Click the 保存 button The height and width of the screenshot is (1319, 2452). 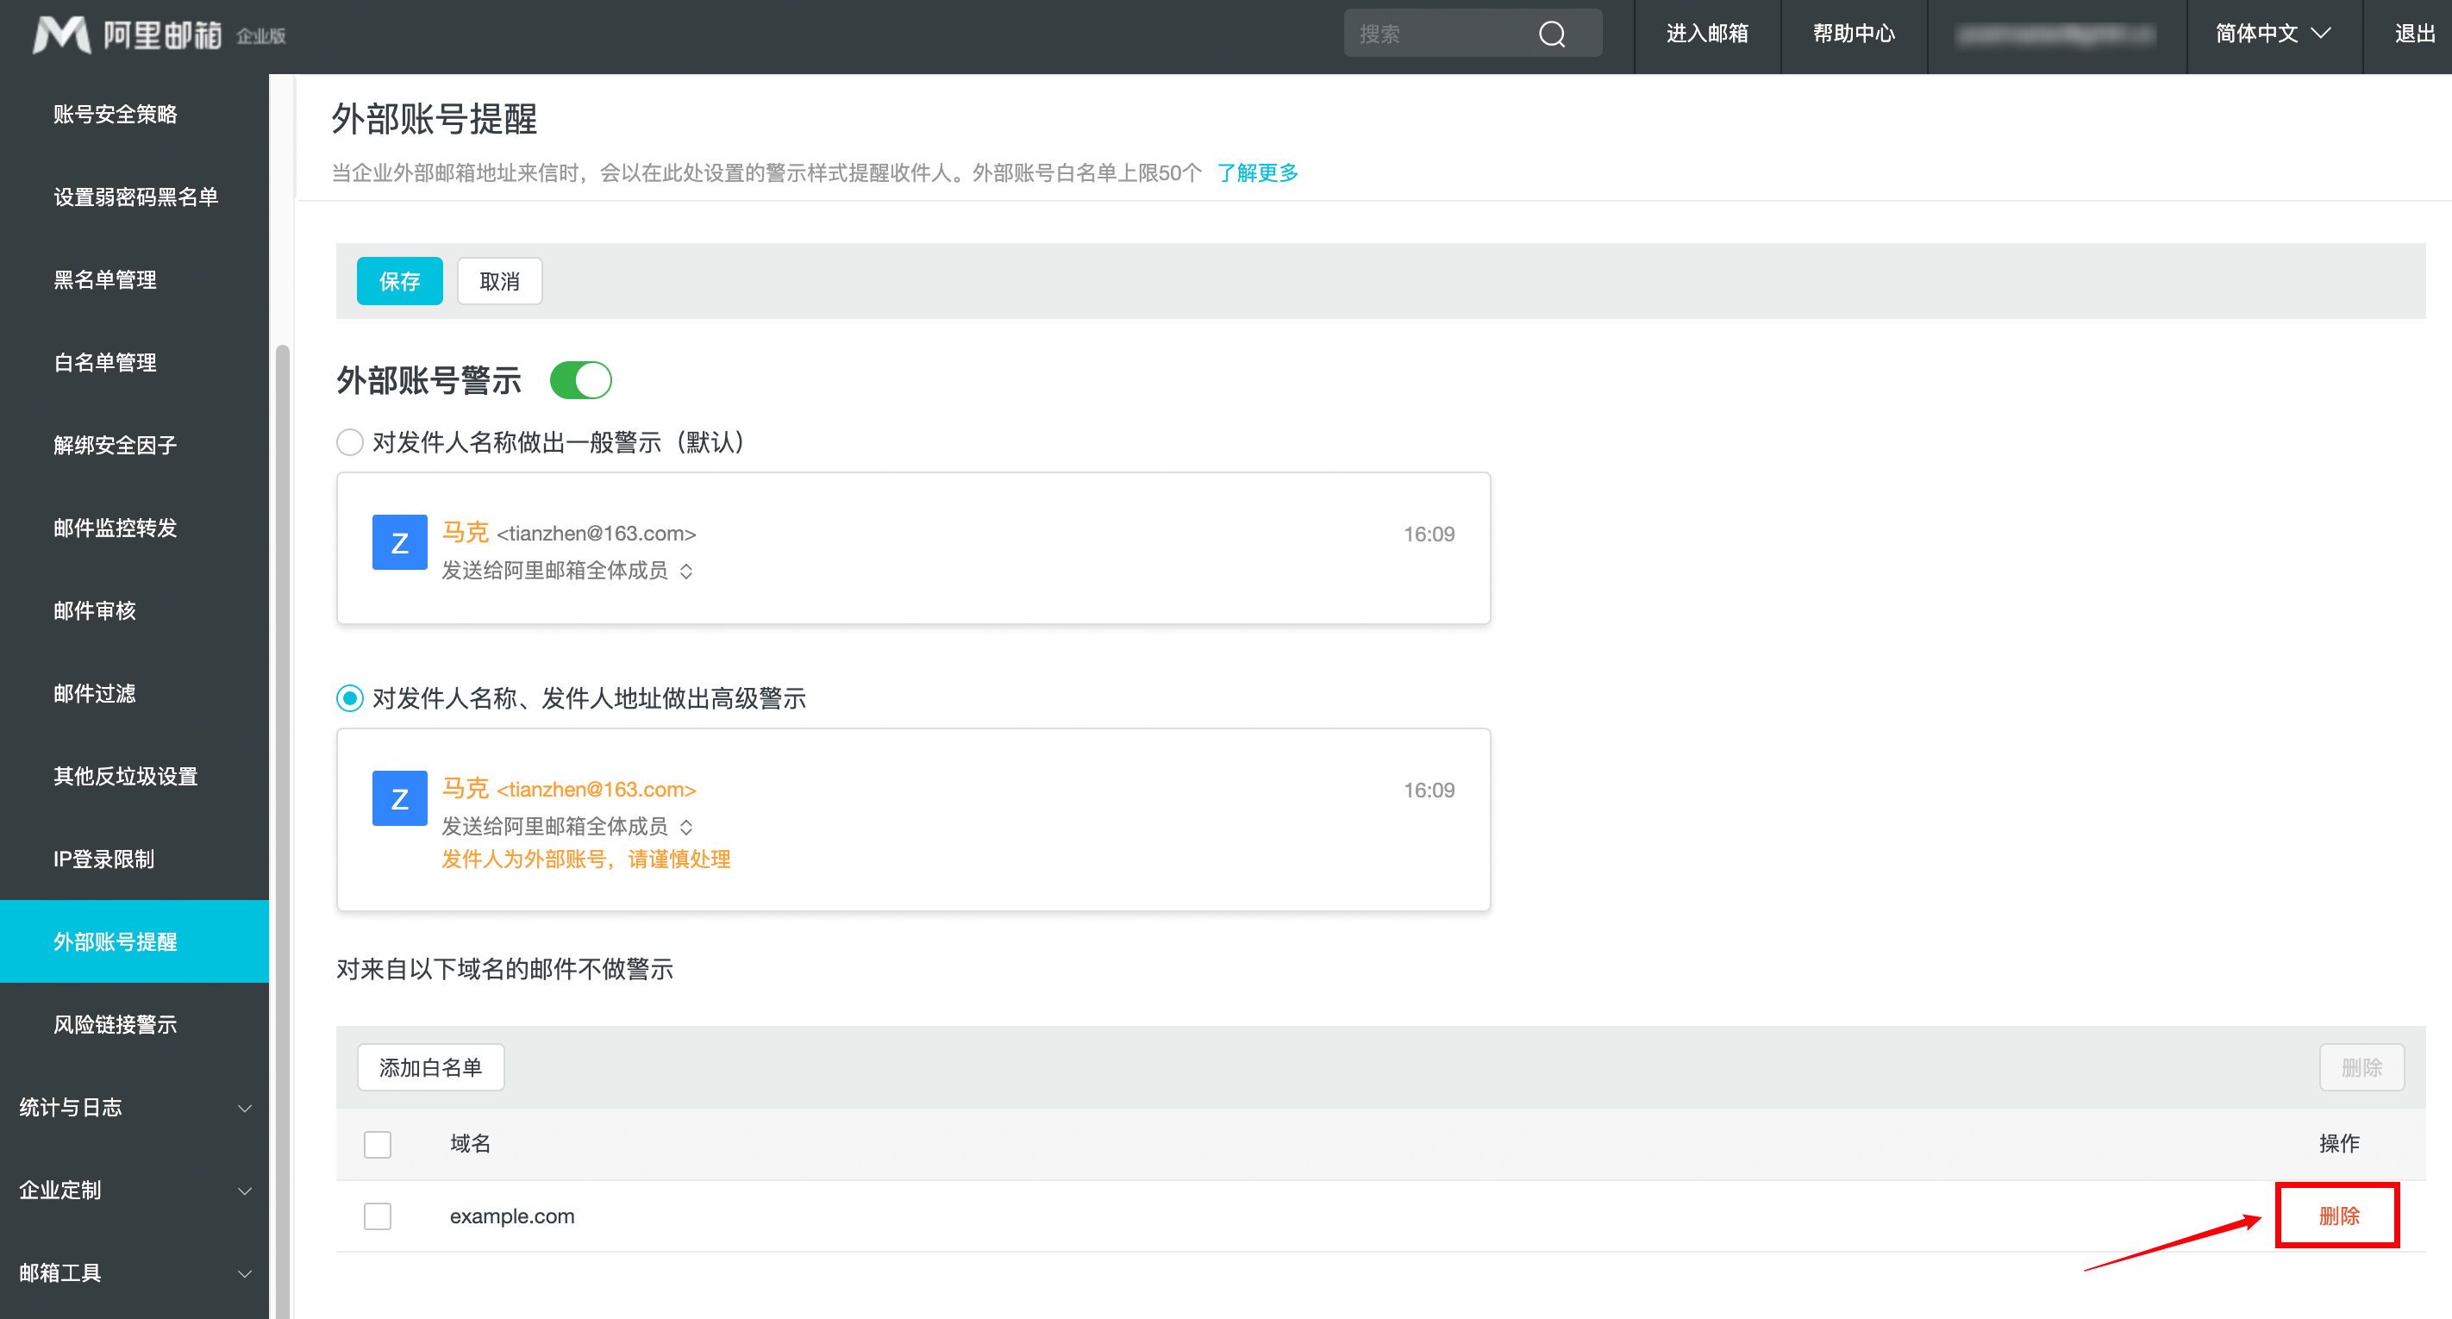(x=400, y=281)
